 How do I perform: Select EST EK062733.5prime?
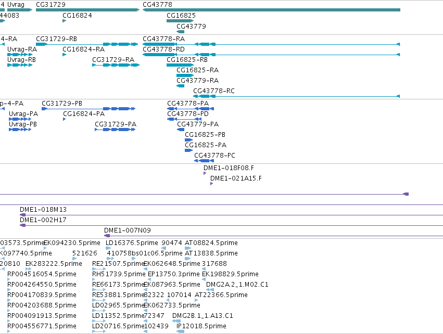[145, 311]
